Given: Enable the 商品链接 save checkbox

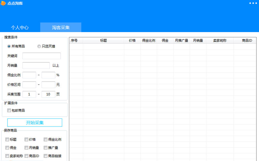Looking at the screenshot, I should pyautogui.click(x=46, y=156).
